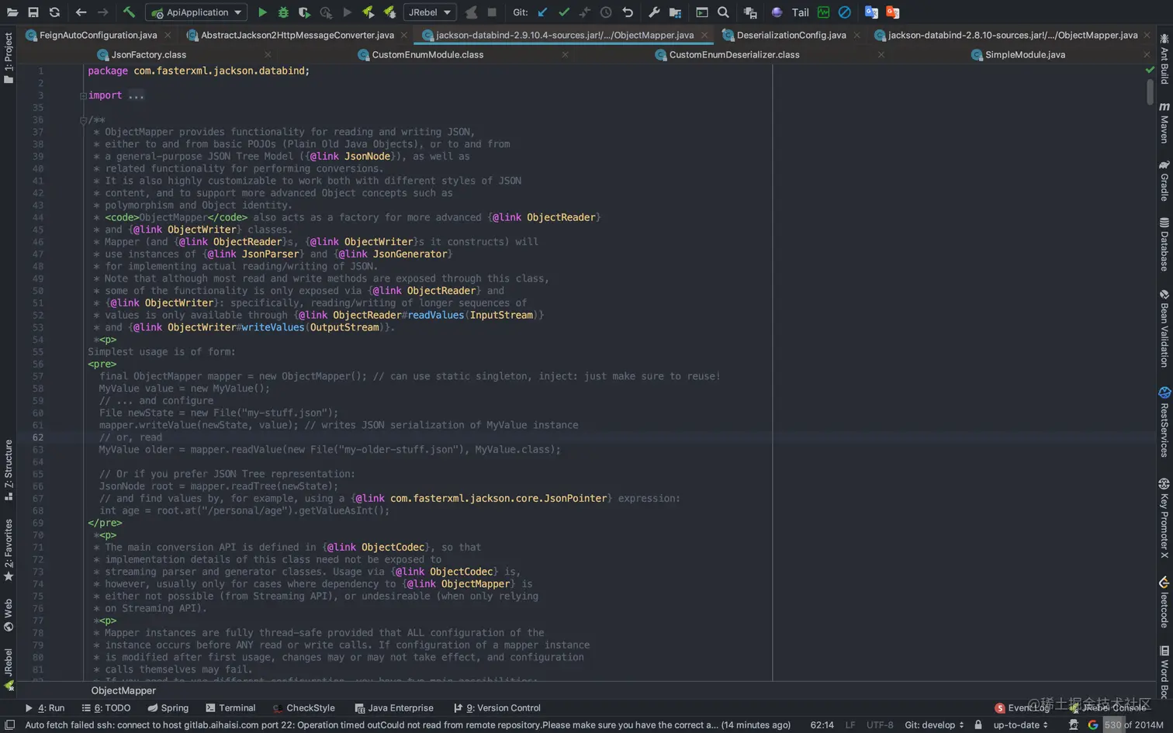This screenshot has height=733, width=1173.
Task: Run with coverage shield icon
Action: pos(304,12)
